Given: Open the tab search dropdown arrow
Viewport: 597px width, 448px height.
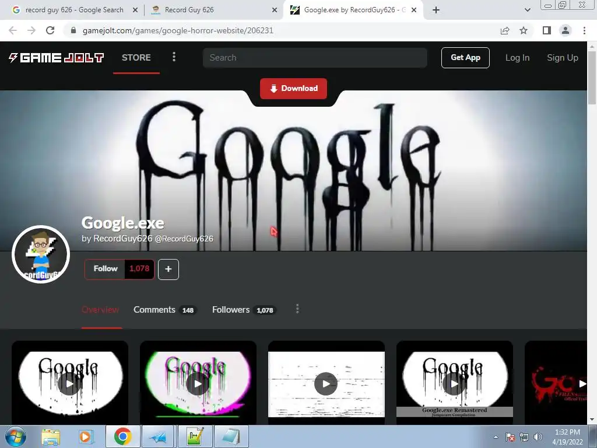Looking at the screenshot, I should point(527,10).
